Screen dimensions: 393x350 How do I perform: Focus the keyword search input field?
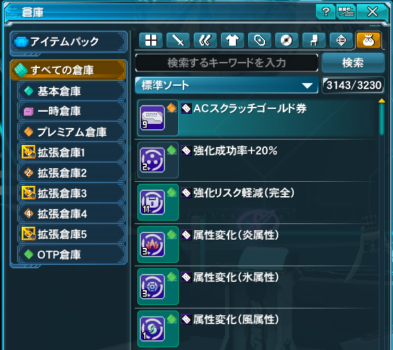226,63
